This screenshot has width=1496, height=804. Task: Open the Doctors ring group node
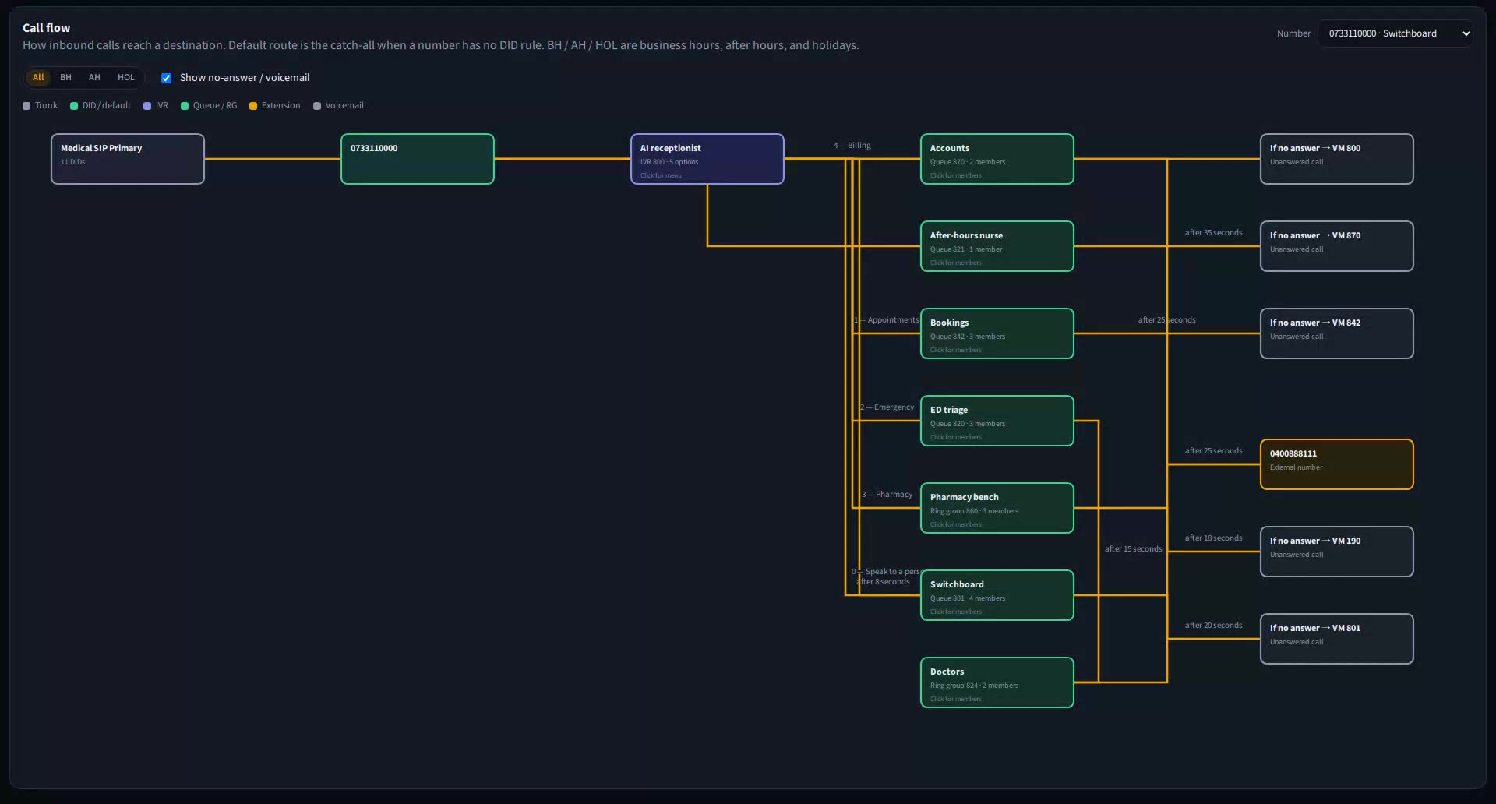point(997,682)
